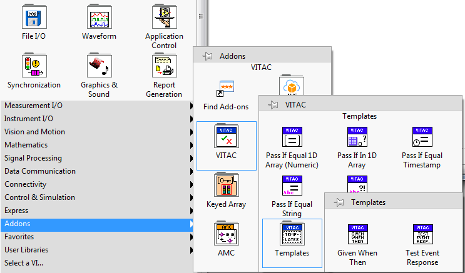Open the Waveform palette icon
This screenshot has width=465, height=273.
point(100,17)
